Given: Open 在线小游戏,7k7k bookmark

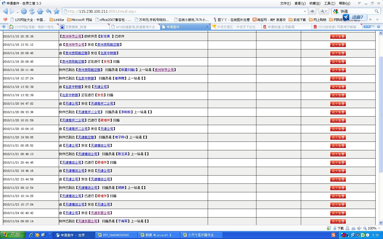Looking at the screenshot, I should 191,20.
